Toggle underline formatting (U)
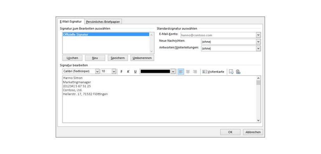This screenshot has height=154, width=321. [x=135, y=72]
